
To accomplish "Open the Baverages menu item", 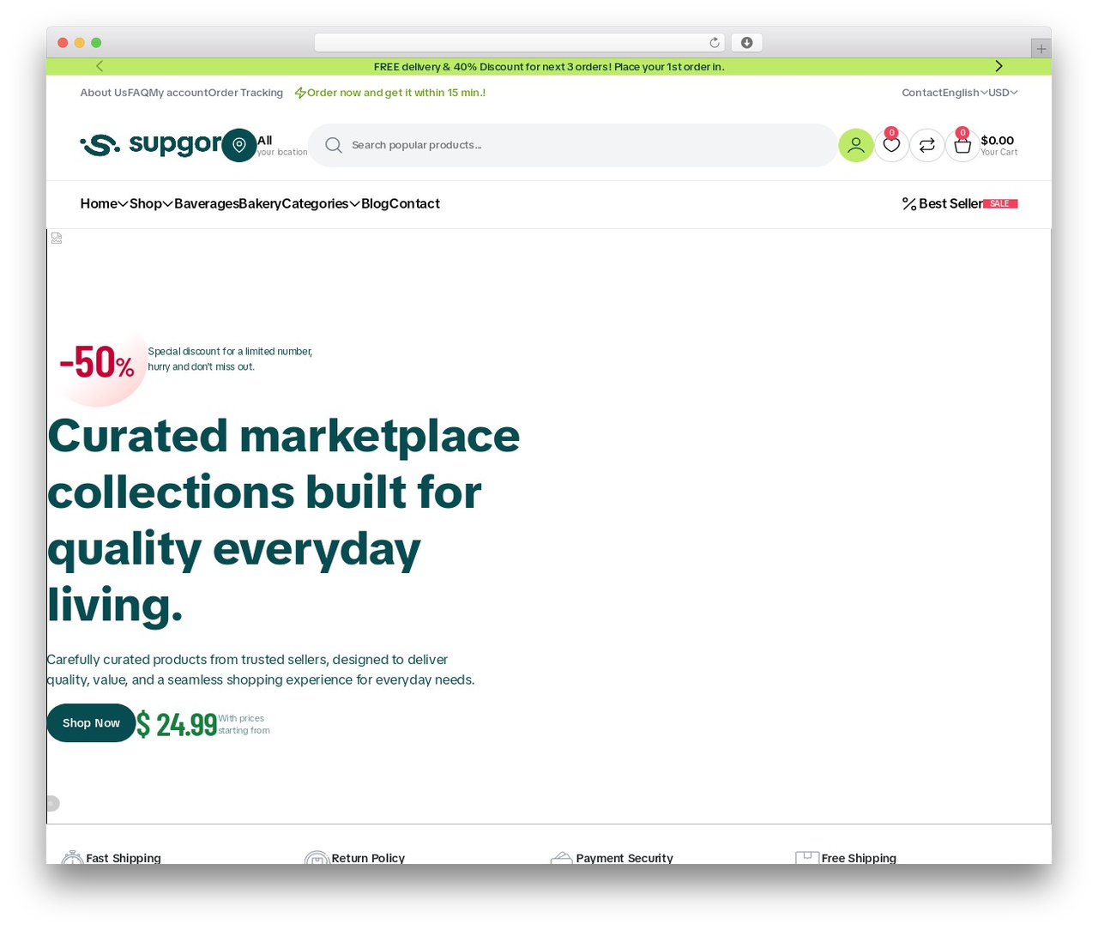I will tap(206, 203).
